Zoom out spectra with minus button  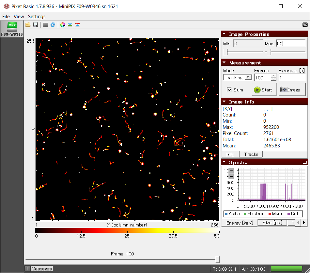point(231,176)
